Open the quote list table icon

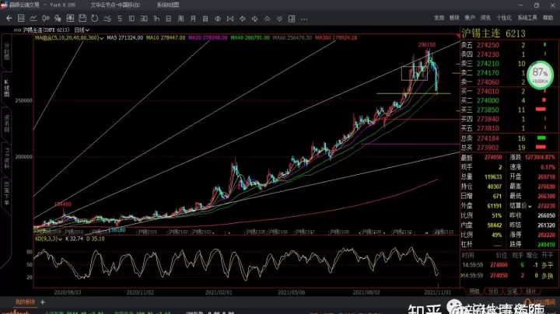click(x=21, y=18)
